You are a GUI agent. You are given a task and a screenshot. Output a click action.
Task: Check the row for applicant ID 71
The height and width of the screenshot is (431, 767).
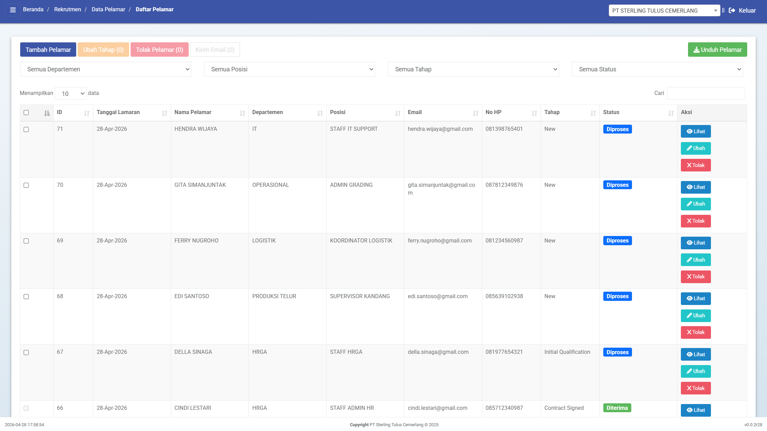26,129
